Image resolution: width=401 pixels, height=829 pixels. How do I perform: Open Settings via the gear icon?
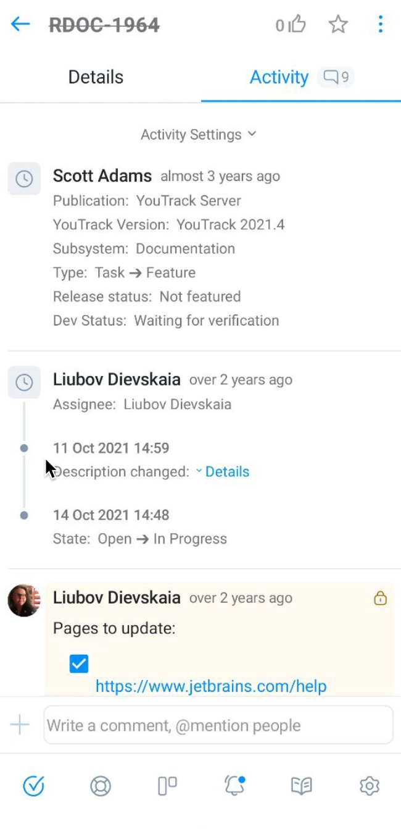(x=369, y=786)
